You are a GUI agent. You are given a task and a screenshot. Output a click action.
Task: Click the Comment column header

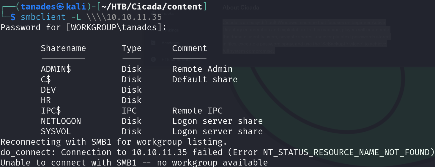(x=190, y=48)
